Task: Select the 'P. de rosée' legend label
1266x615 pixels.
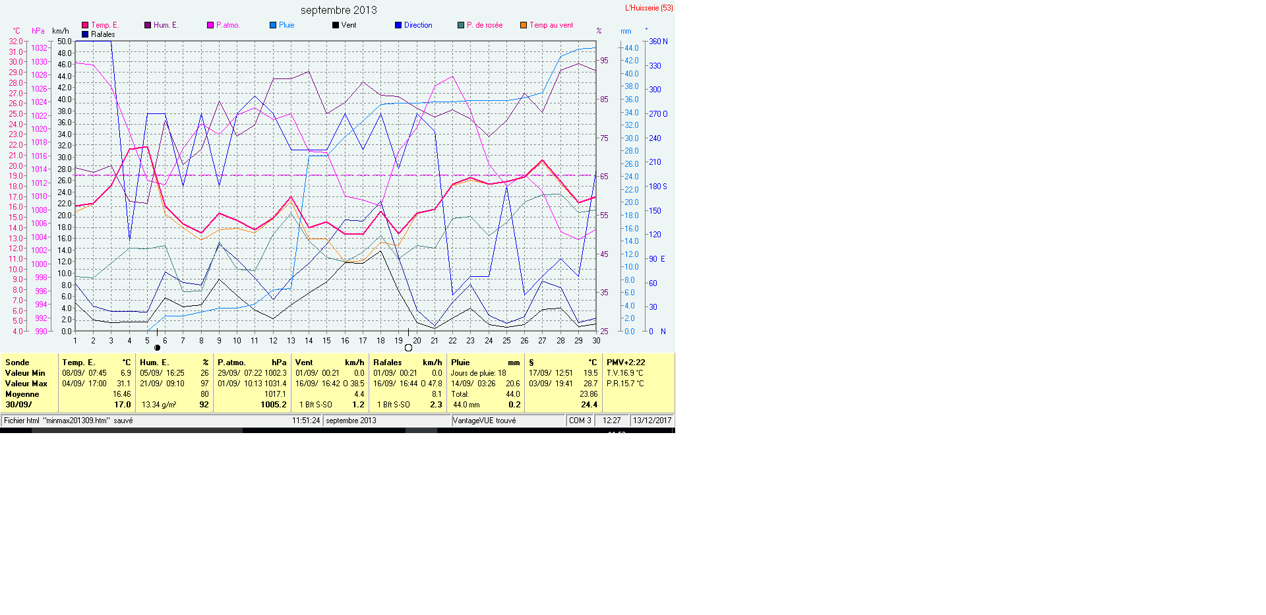Action: coord(485,25)
